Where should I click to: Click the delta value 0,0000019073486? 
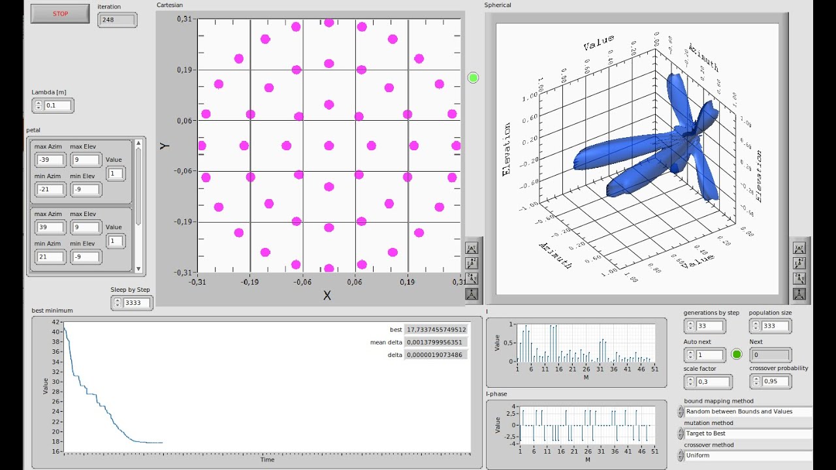[x=436, y=354]
